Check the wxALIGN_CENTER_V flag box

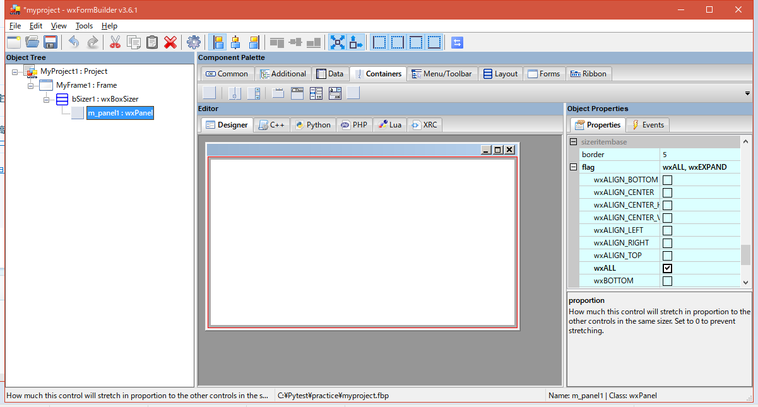[x=667, y=218]
